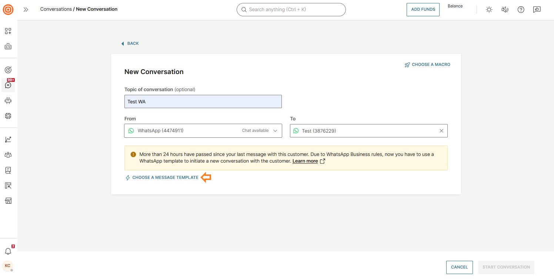Screen dimensions: 554x280
Task: Click the CHOOSE A MACRO link
Action: pyautogui.click(x=431, y=64)
